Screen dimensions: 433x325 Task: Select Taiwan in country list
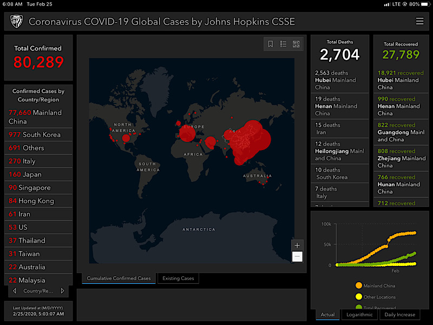click(38, 253)
